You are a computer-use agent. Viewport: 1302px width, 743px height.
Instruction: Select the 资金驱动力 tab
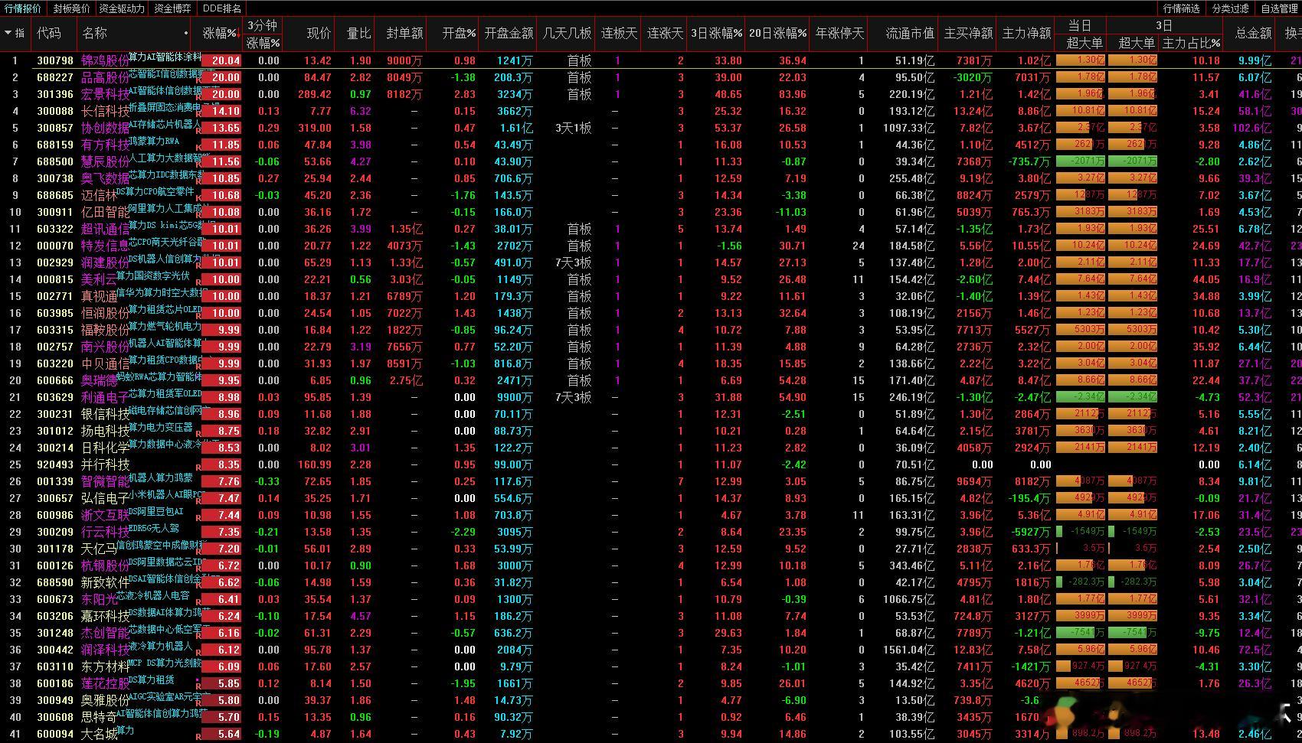122,8
